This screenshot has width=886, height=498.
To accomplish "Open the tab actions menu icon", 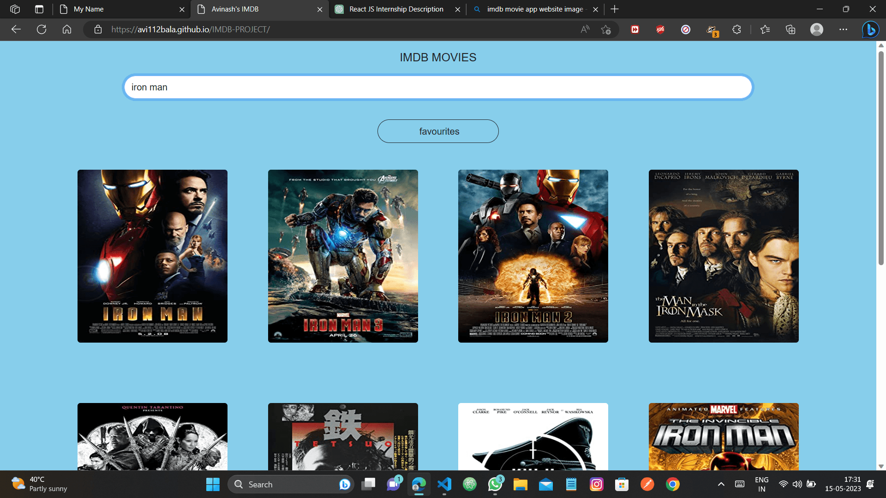I will tap(39, 9).
